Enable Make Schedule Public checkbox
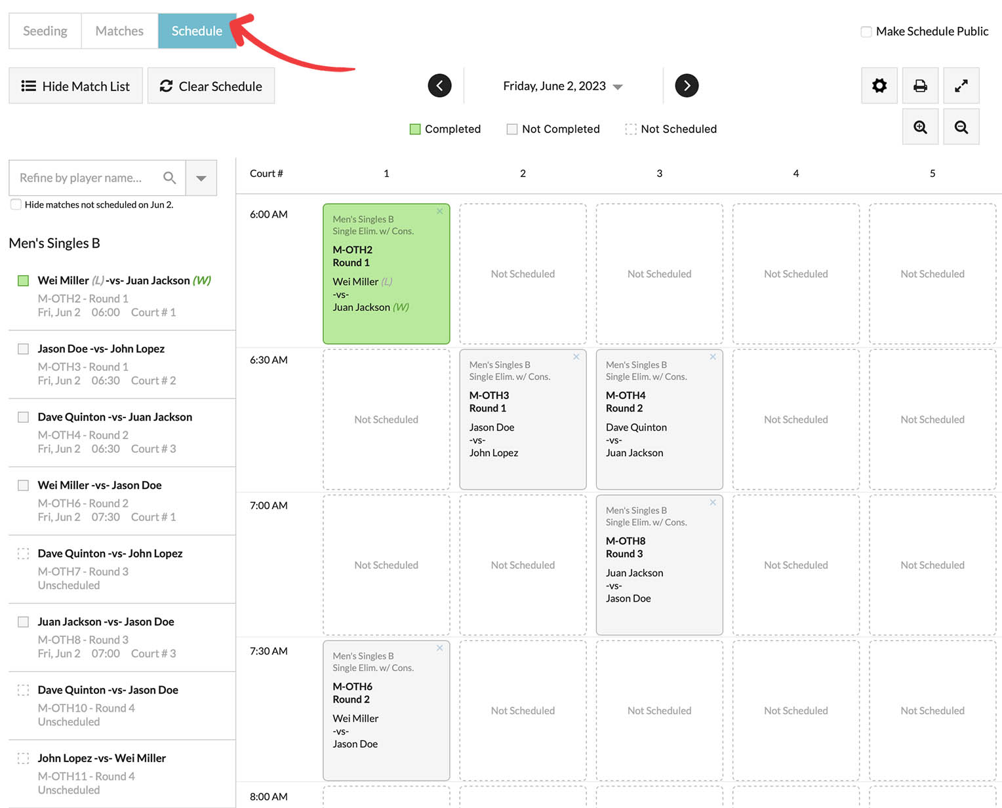This screenshot has width=1002, height=808. (x=866, y=31)
